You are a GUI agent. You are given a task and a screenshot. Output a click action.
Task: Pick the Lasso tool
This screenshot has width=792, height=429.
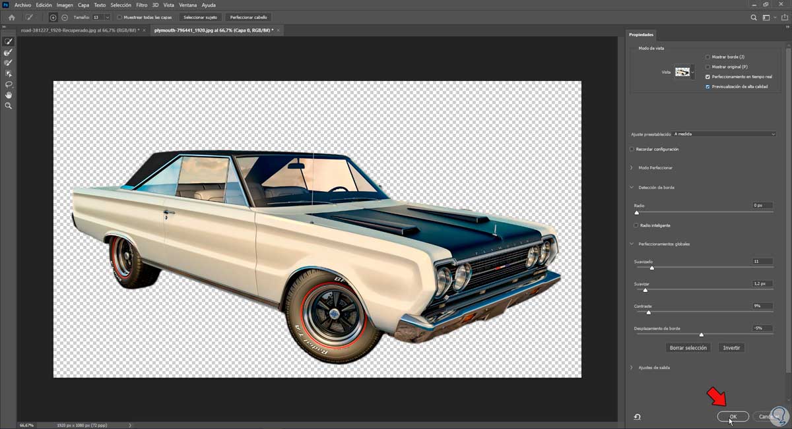pyautogui.click(x=9, y=84)
